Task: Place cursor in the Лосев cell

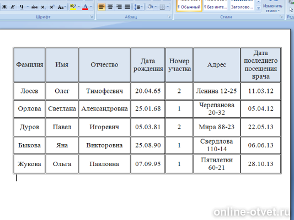Action: 29,91
